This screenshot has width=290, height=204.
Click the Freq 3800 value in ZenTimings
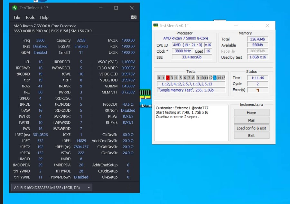pyautogui.click(x=40, y=40)
